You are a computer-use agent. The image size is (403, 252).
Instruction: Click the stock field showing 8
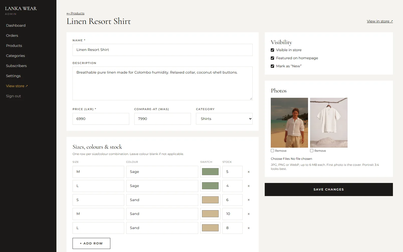pos(232,228)
